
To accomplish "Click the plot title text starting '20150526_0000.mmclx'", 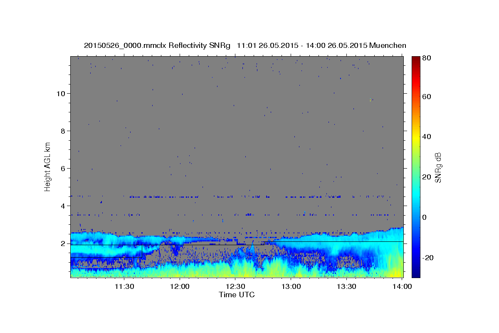I will point(245,45).
